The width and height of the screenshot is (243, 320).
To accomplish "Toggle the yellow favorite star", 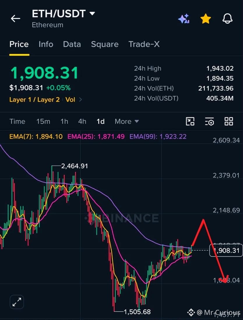I will [206, 19].
